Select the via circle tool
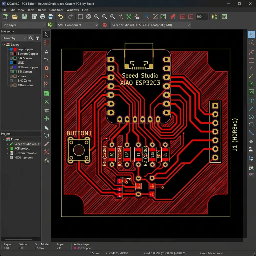This screenshot has width=256, height=256. 46,68
